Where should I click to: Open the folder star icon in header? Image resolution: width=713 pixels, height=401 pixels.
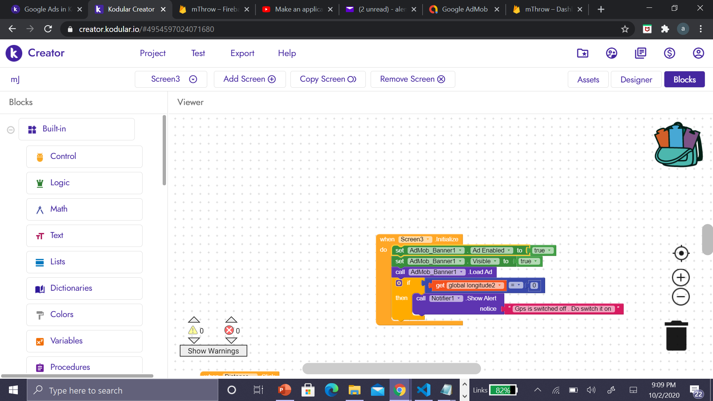pyautogui.click(x=582, y=53)
